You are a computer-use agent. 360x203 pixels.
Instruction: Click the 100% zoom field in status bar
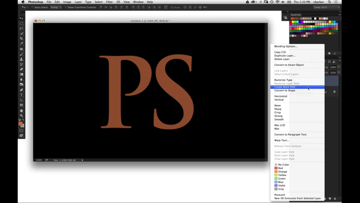tap(39, 160)
